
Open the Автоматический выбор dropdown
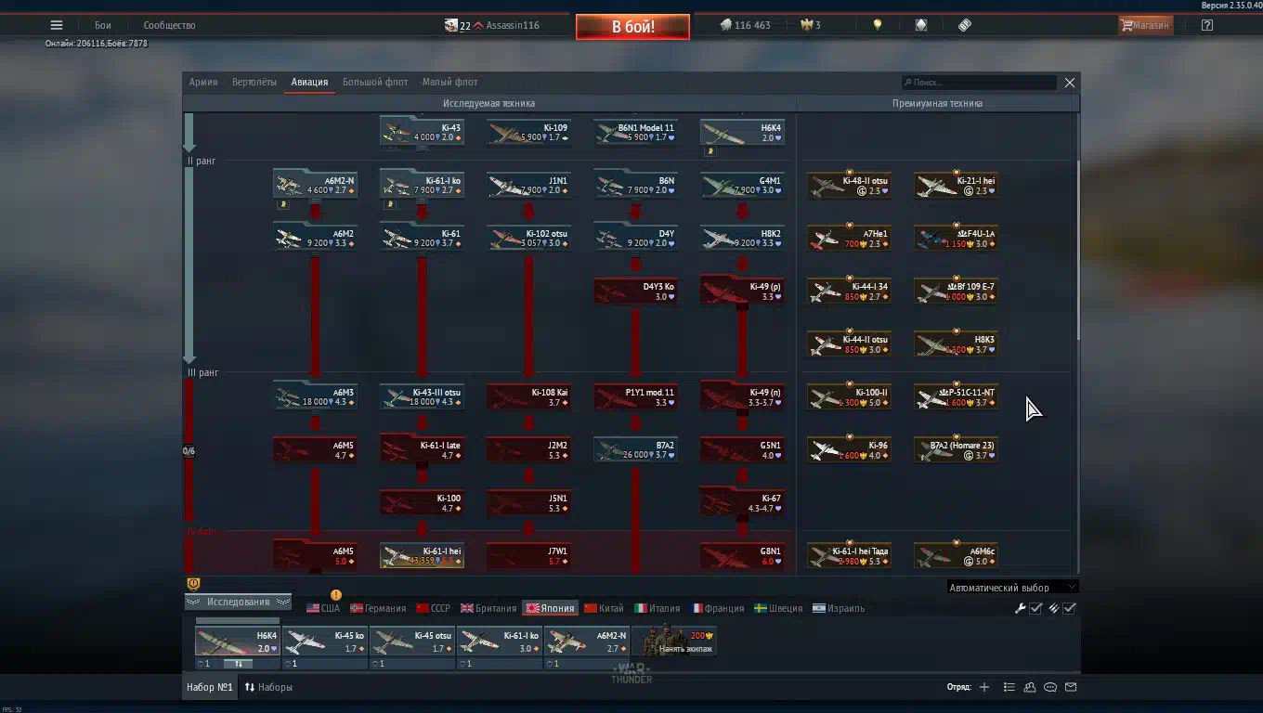point(1012,587)
